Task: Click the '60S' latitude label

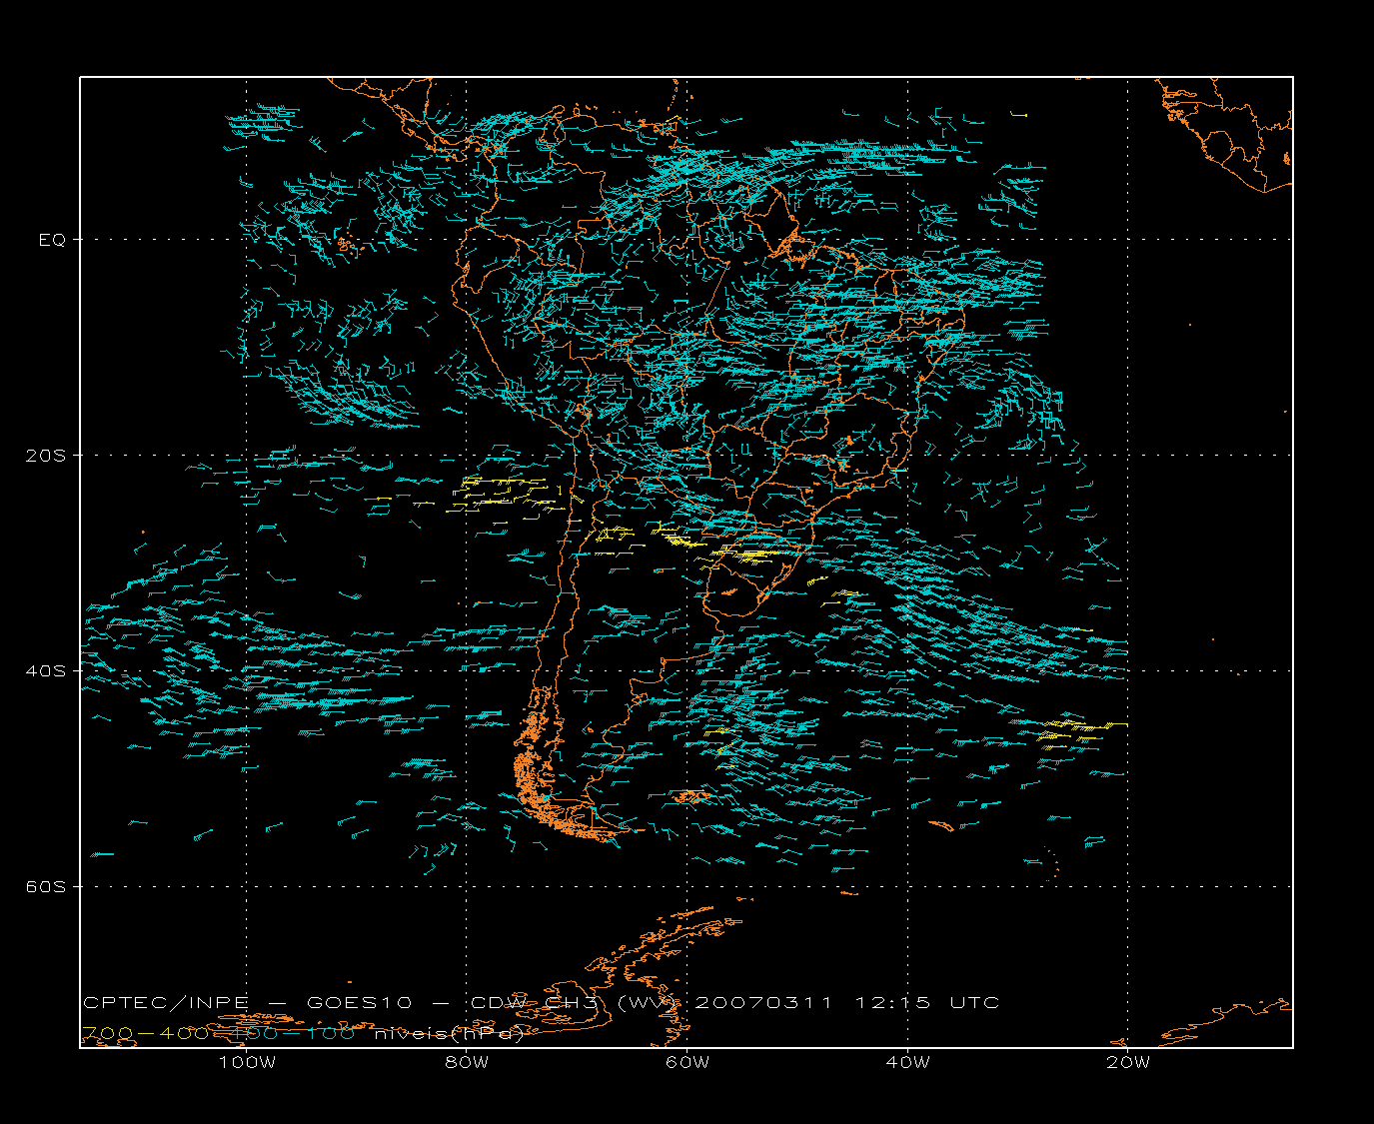Action: 46,887
